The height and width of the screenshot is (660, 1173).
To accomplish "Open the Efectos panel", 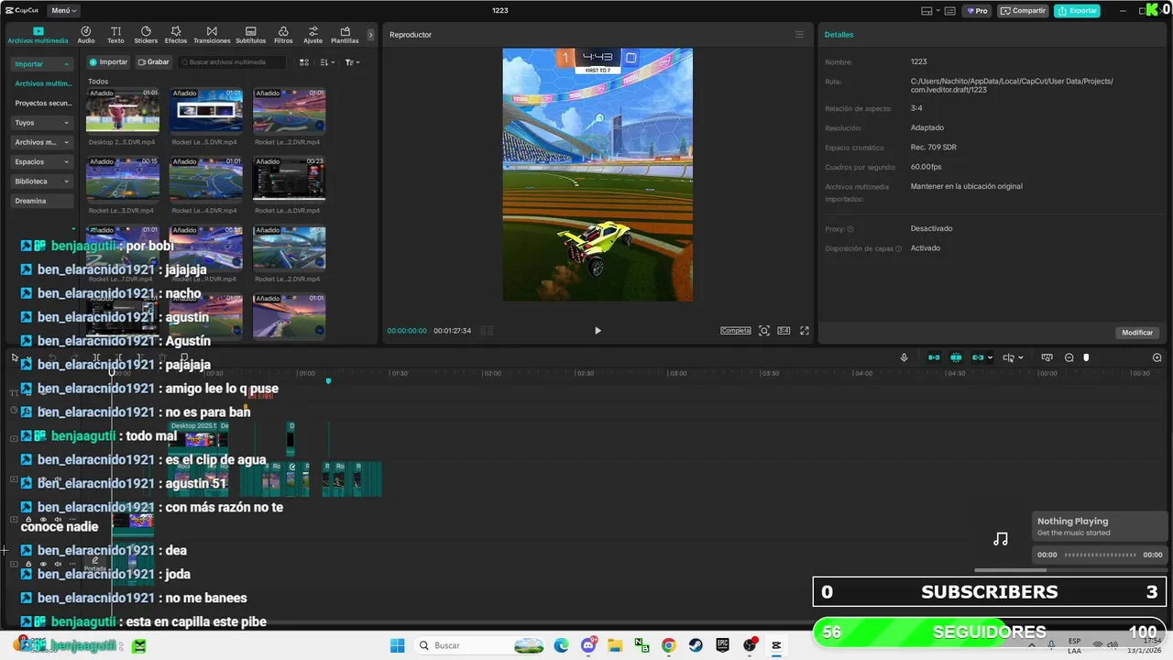I will click(176, 36).
